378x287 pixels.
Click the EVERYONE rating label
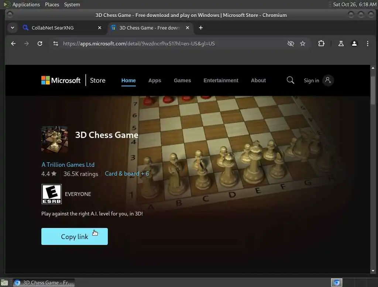coord(78,194)
